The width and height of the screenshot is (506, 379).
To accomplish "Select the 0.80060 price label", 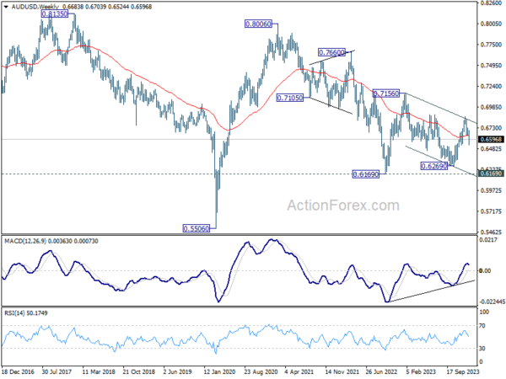I will (258, 24).
